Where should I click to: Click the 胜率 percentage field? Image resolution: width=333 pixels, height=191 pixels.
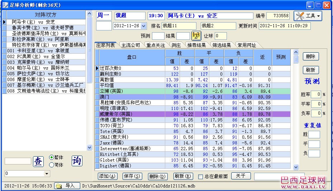pos(316,94)
